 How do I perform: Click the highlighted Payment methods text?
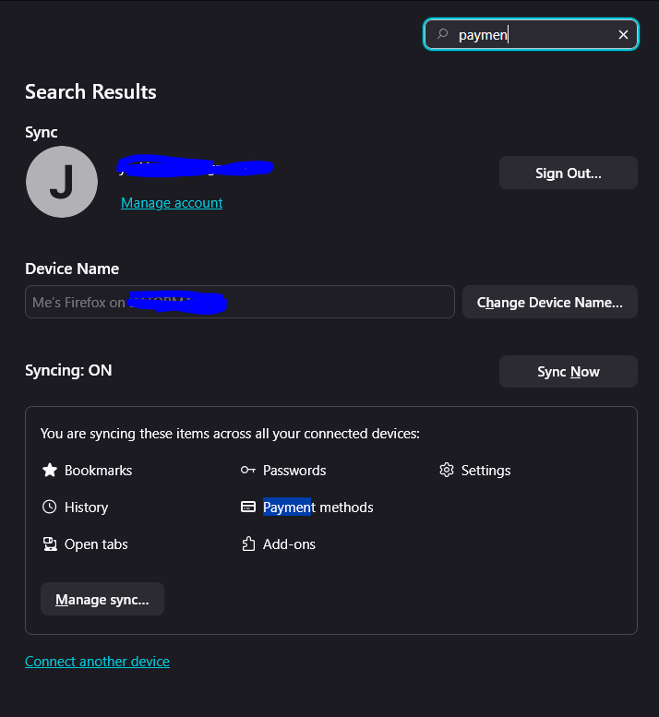click(x=318, y=508)
